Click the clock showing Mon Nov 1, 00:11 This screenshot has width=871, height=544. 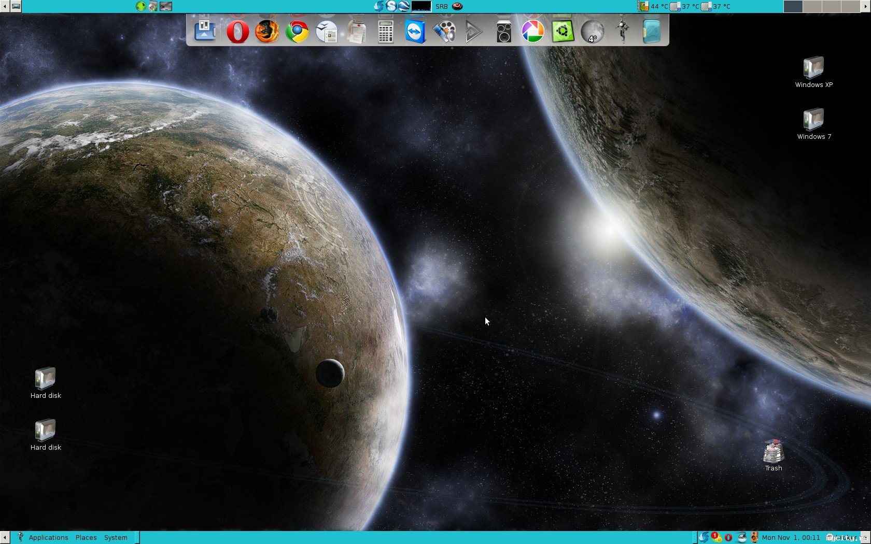[x=791, y=537]
